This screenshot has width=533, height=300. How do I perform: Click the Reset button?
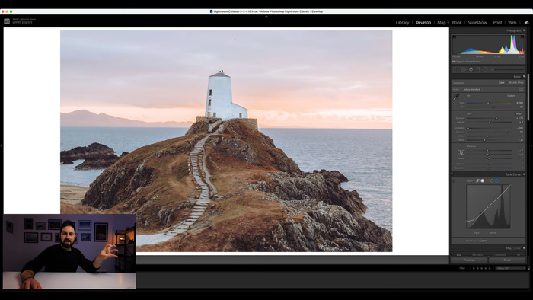tap(508, 260)
